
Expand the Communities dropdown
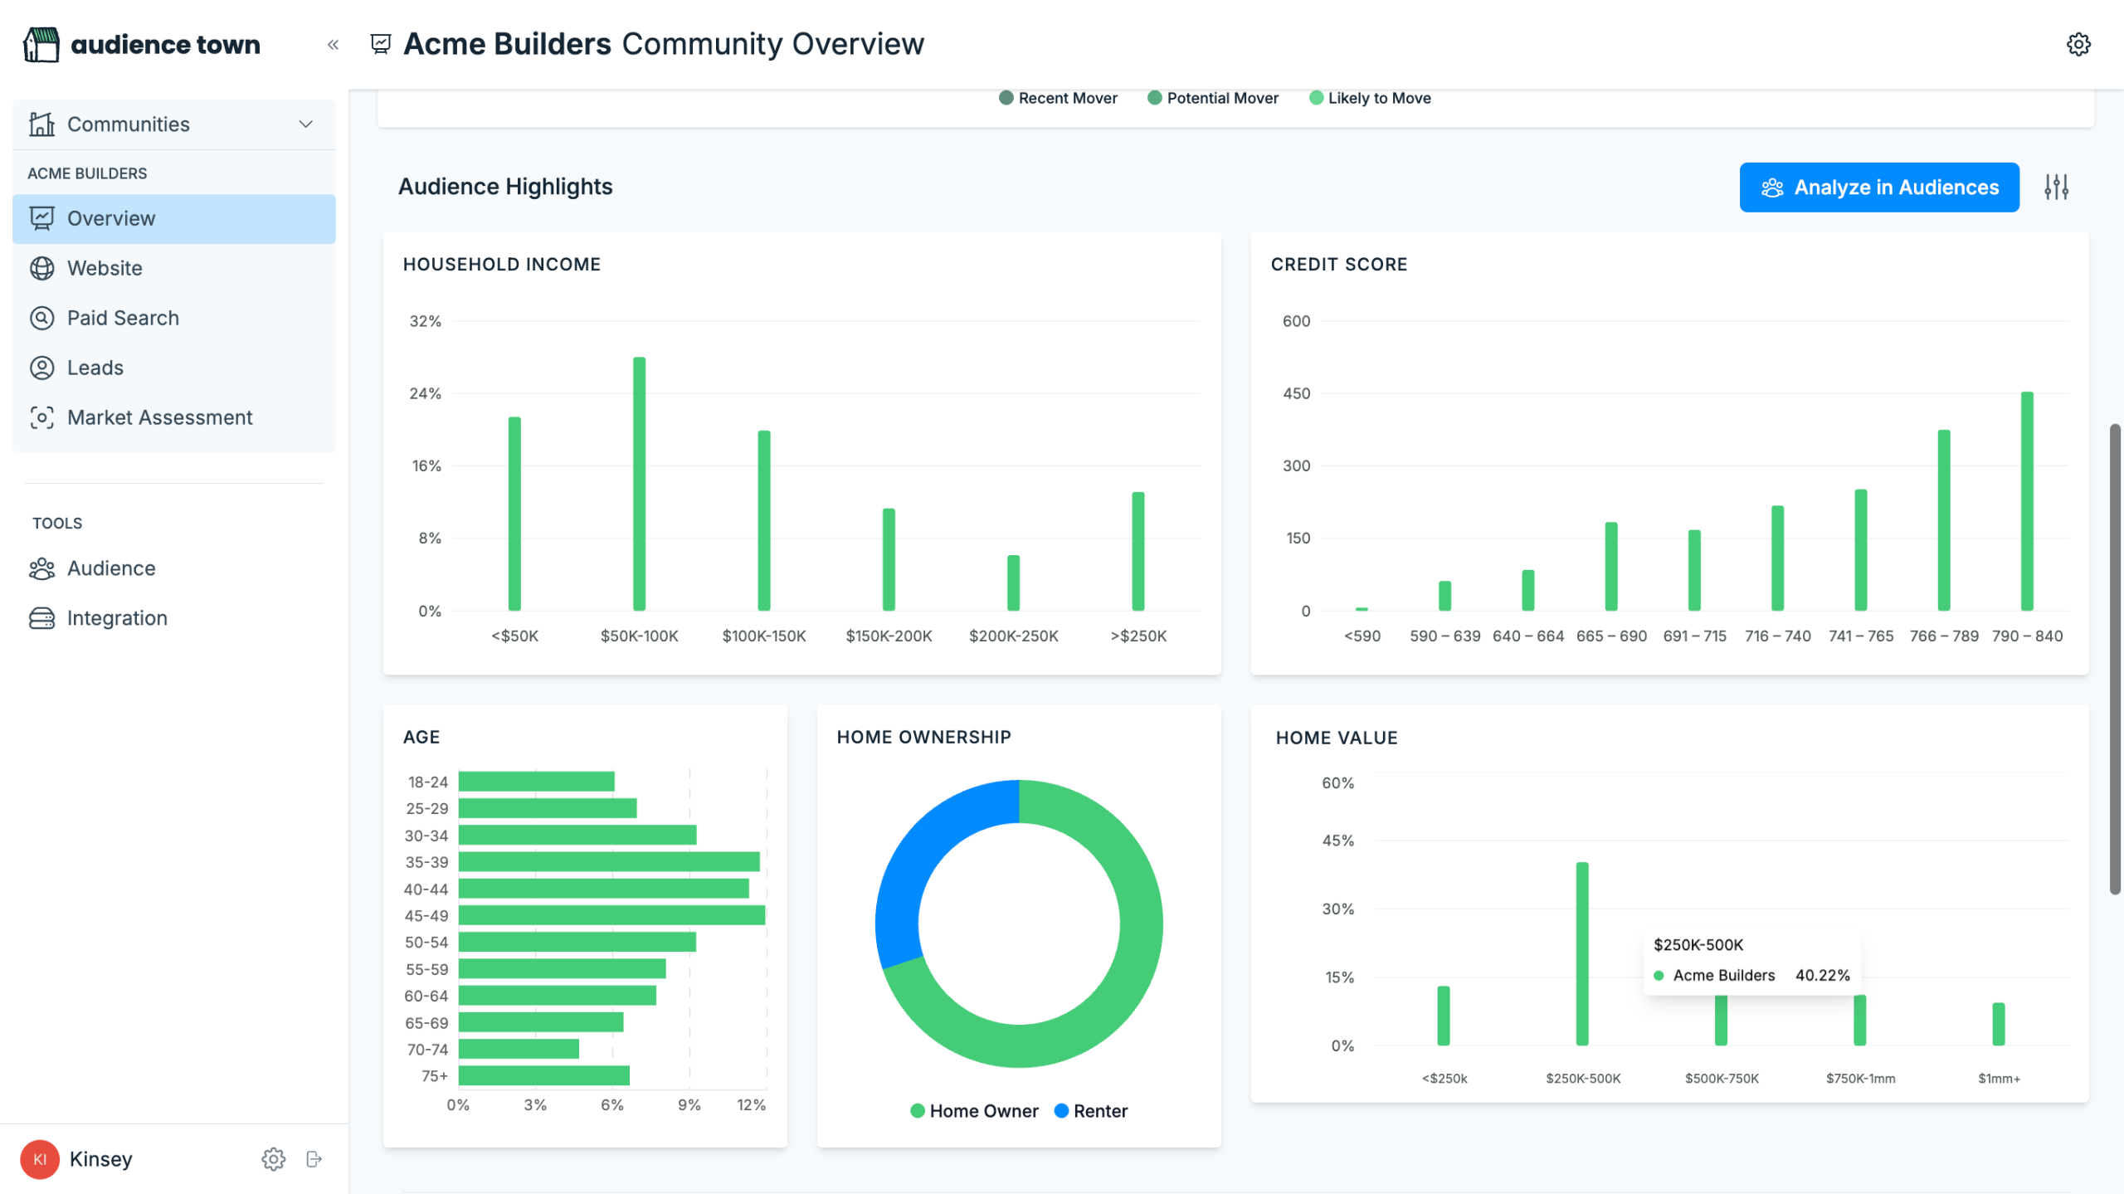[129, 124]
